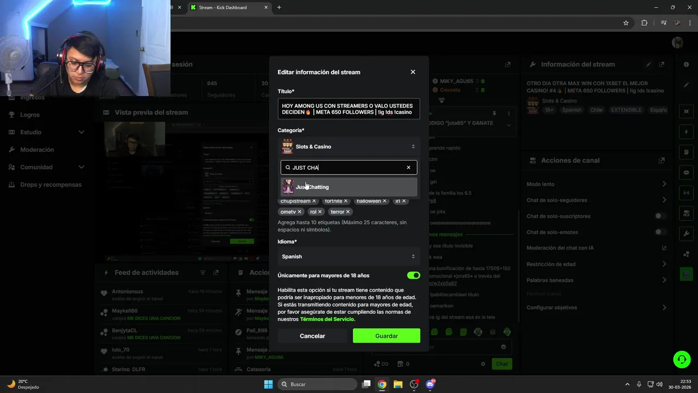Open Discord from the taskbar
Viewport: 698px width, 393px height.
point(430,384)
